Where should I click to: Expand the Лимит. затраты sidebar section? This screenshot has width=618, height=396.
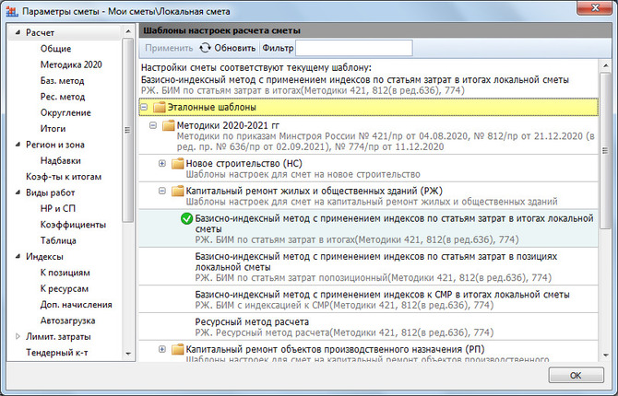coord(18,336)
